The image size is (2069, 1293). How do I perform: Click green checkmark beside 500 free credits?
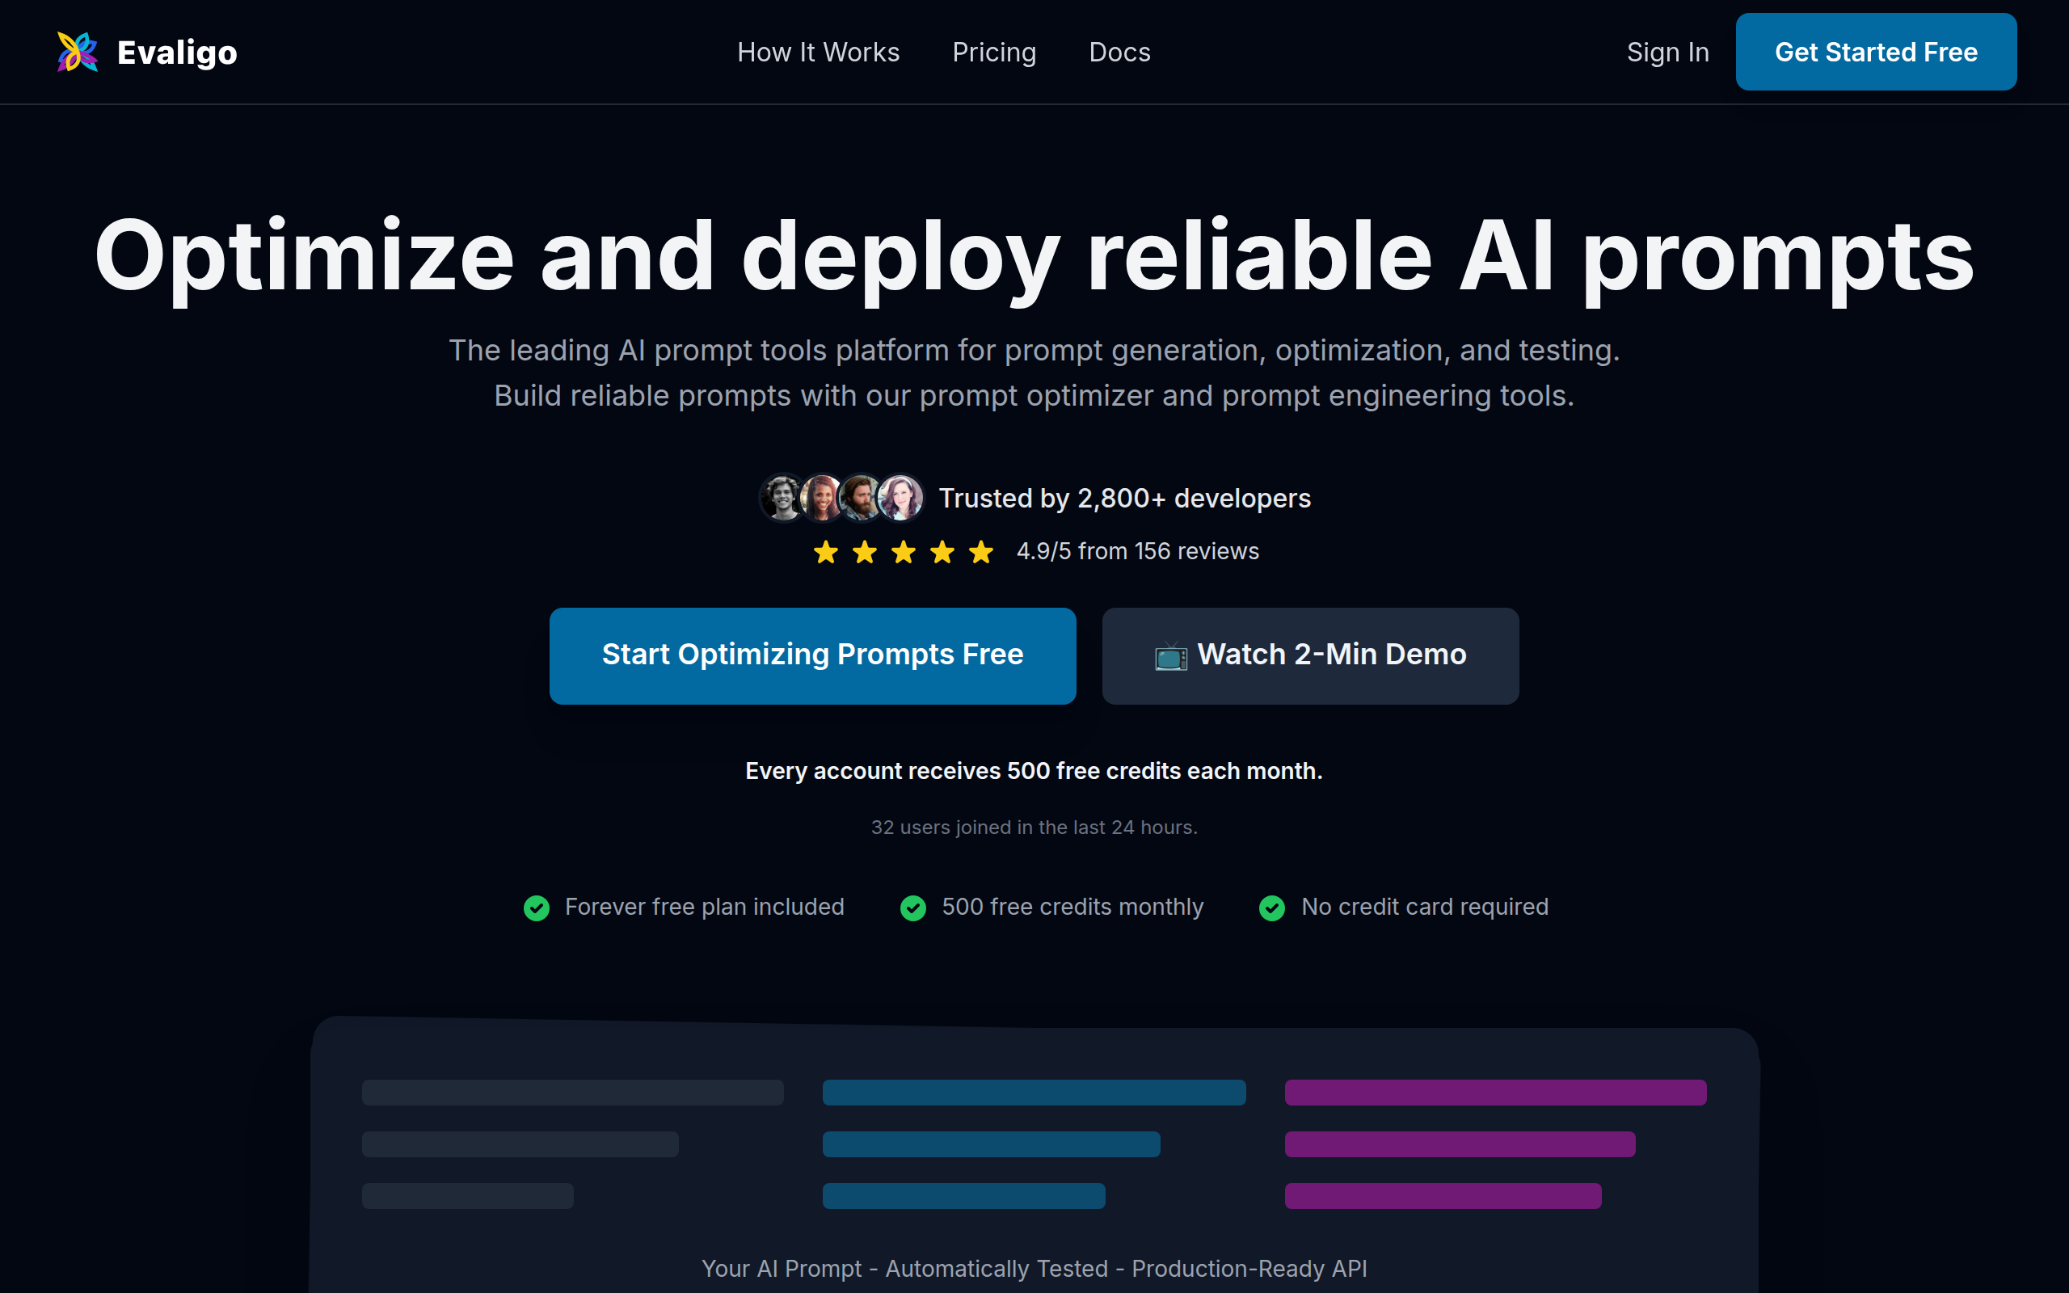click(x=913, y=908)
